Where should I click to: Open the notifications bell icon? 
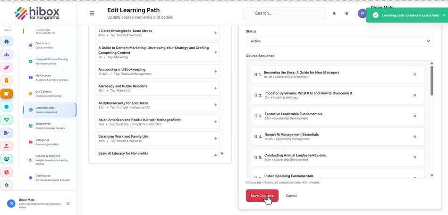[334, 13]
